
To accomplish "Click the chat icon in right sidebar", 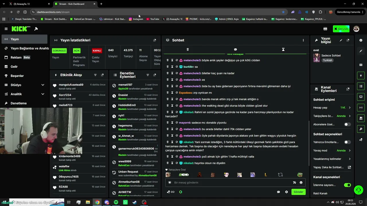I will [x=361, y=97].
